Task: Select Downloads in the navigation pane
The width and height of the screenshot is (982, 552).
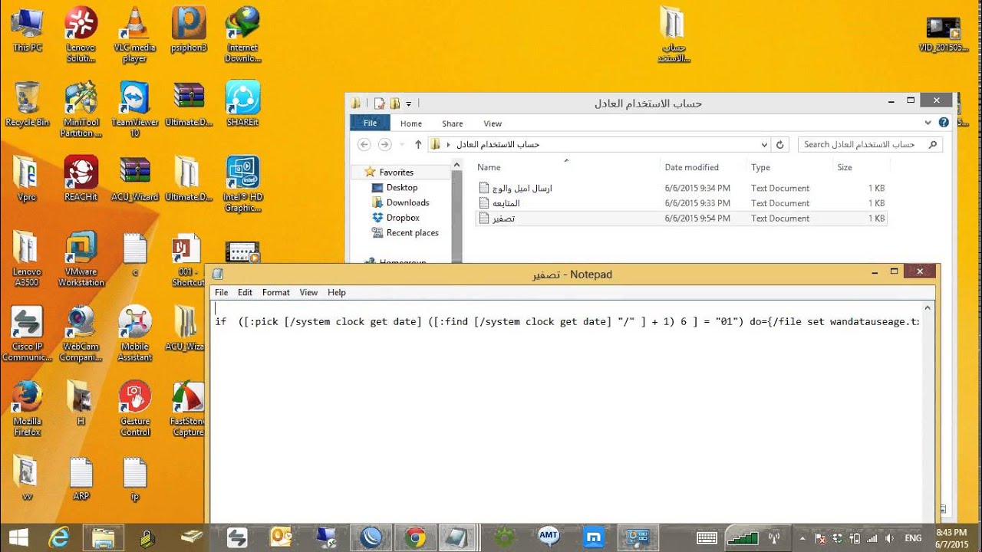Action: [407, 202]
